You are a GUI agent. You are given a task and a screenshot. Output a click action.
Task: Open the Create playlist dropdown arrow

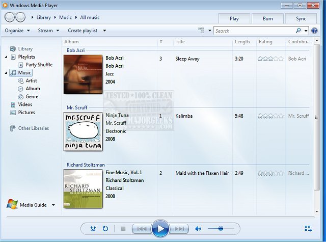(104, 31)
